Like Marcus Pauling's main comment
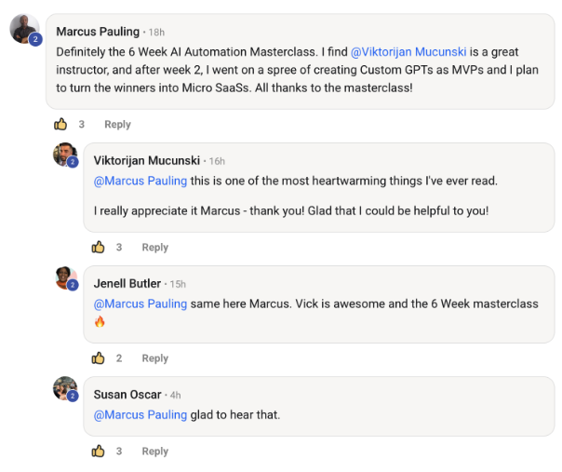 point(60,124)
